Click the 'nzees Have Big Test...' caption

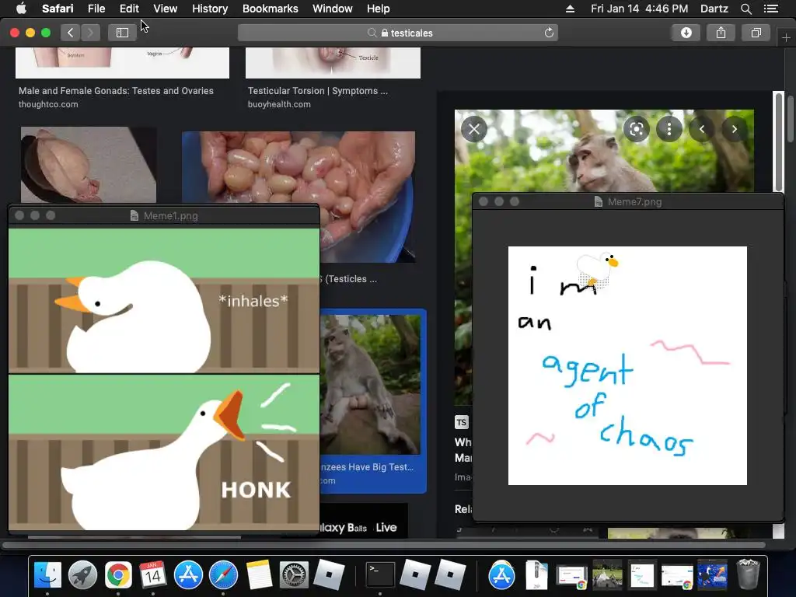(x=367, y=467)
